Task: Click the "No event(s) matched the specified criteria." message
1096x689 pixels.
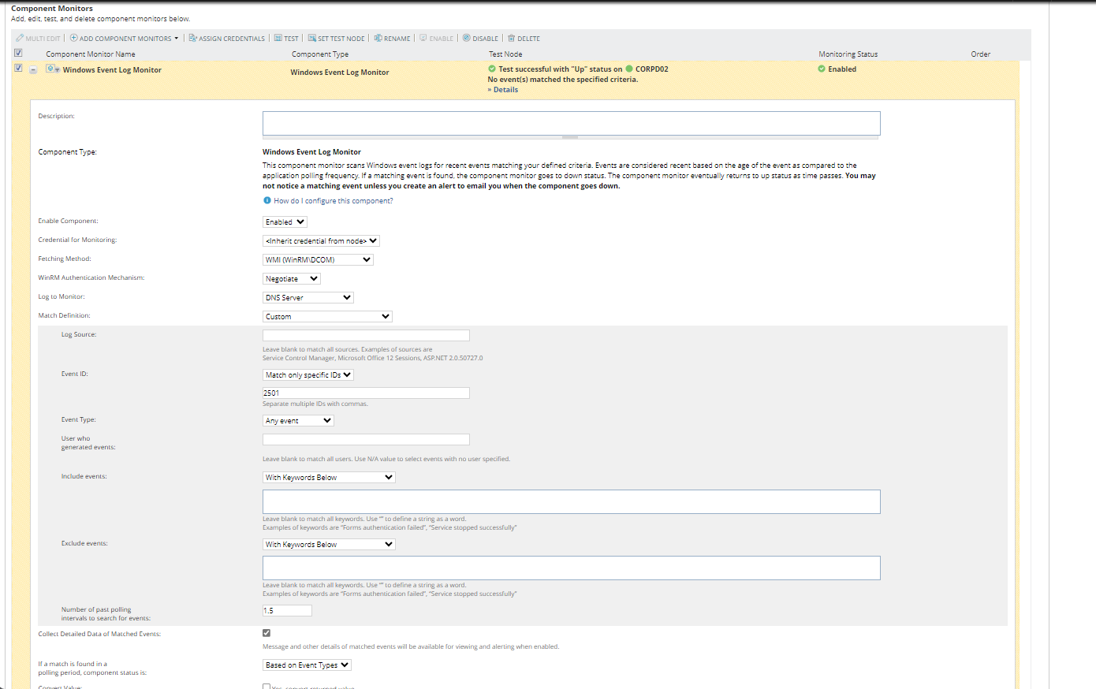Action: (563, 80)
